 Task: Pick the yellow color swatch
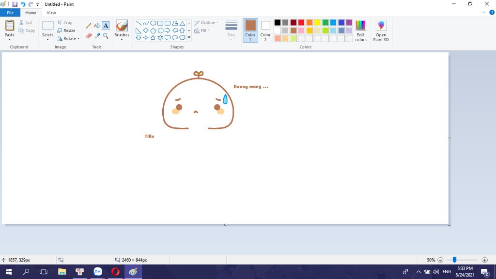click(x=317, y=22)
